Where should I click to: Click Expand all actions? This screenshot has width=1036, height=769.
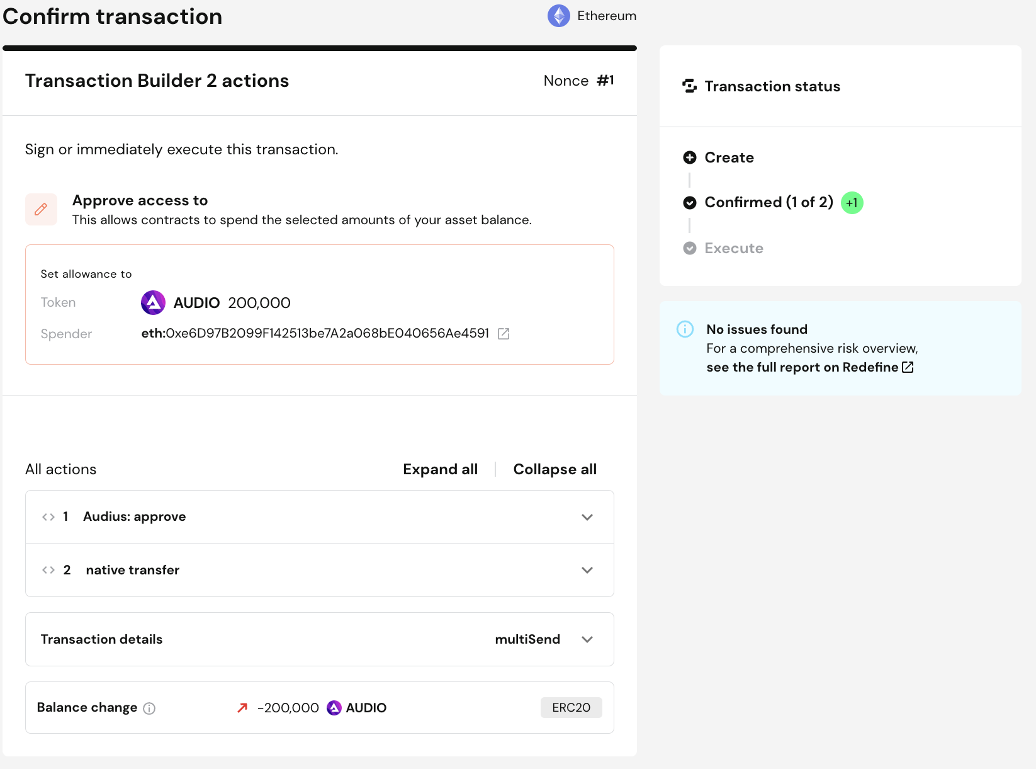pyautogui.click(x=440, y=469)
